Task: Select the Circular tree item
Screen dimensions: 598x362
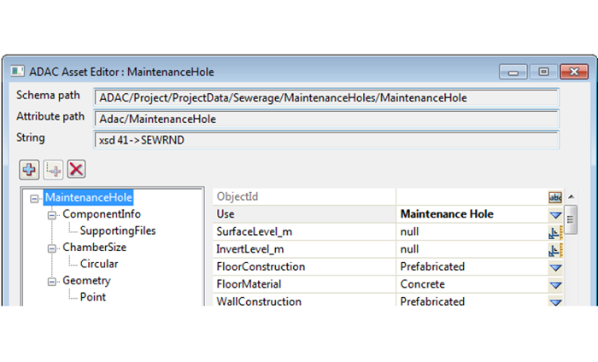Action: 99,264
